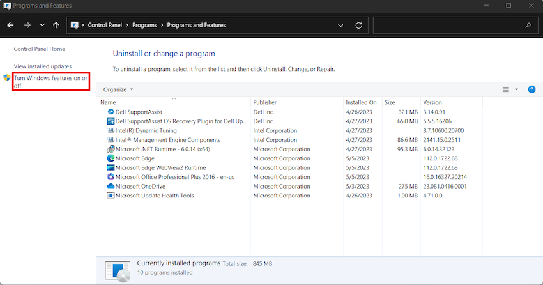Click the Back navigation arrow
The height and width of the screenshot is (285, 543).
pyautogui.click(x=10, y=26)
